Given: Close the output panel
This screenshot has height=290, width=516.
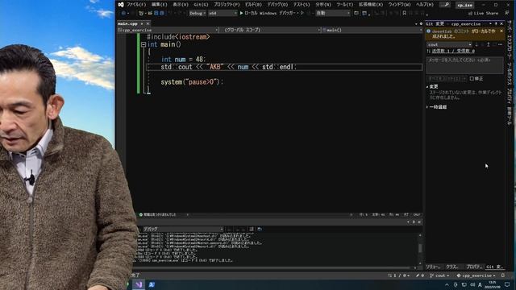Looking at the screenshot, I should tap(419, 222).
